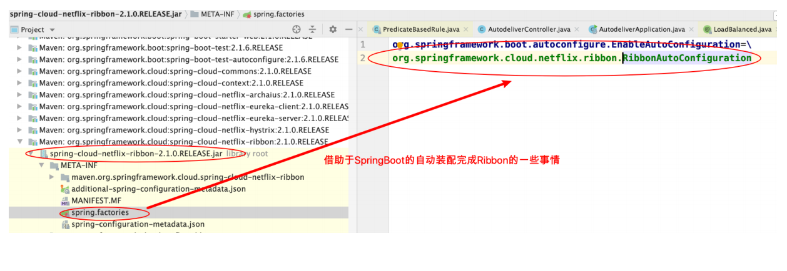Select Maven spring-cloud-context:2.1.0.RELEASE row

[x=178, y=83]
